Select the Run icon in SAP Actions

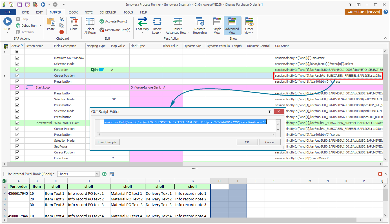point(7,21)
